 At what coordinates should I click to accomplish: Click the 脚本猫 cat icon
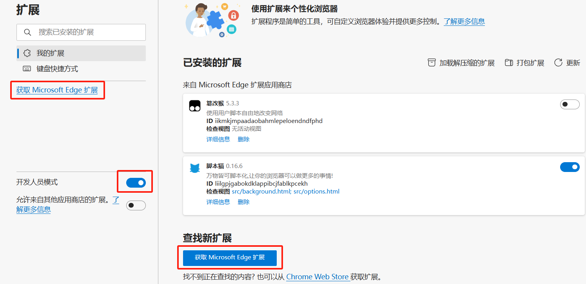195,168
